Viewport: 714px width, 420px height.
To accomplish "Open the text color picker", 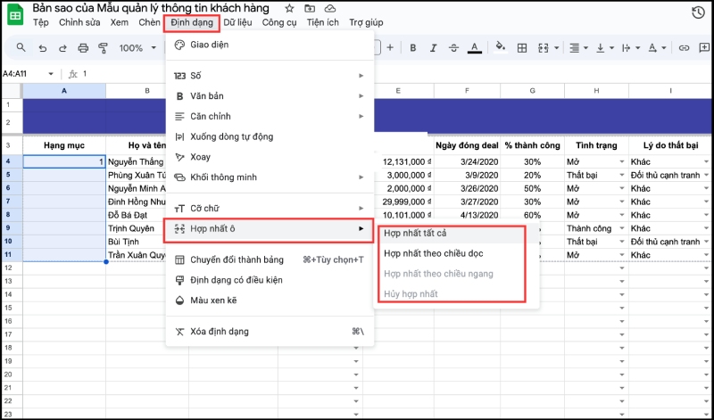I will click(475, 48).
